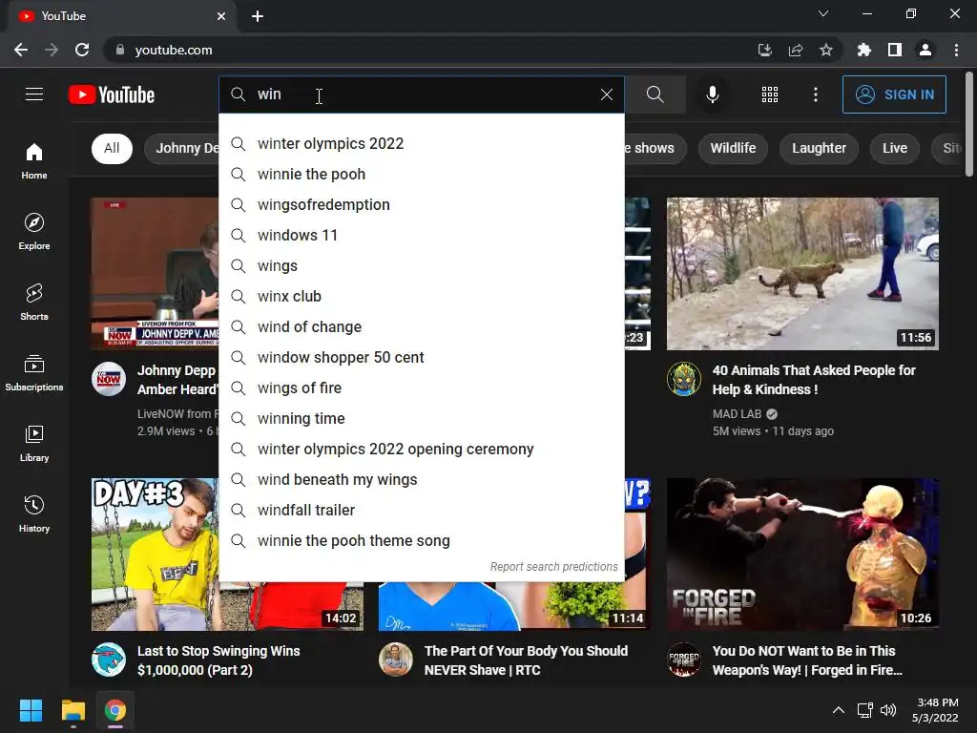Choose suggestion winnie the pooh
This screenshot has height=733, width=977.
pos(422,174)
